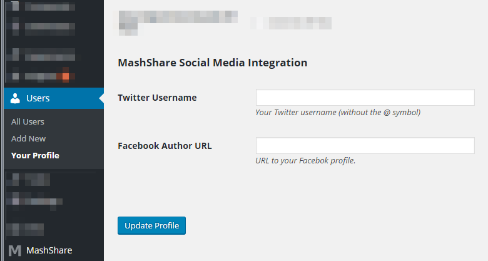Click the Twitter username hint text
Viewport: 488px width, 261px height.
(x=338, y=113)
